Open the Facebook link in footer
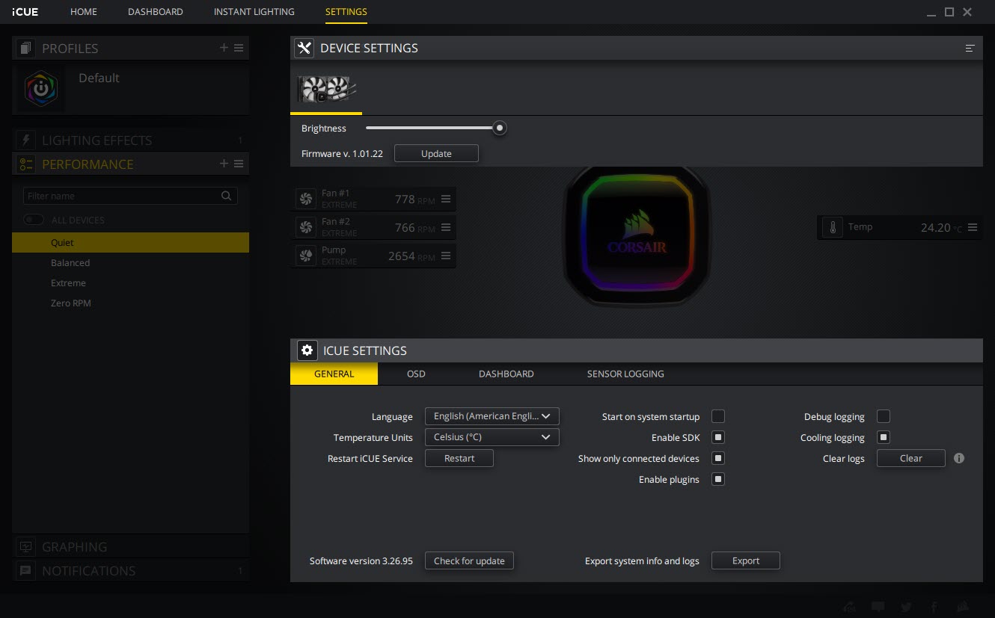Screen dimensions: 995x618 pyautogui.click(x=934, y=607)
